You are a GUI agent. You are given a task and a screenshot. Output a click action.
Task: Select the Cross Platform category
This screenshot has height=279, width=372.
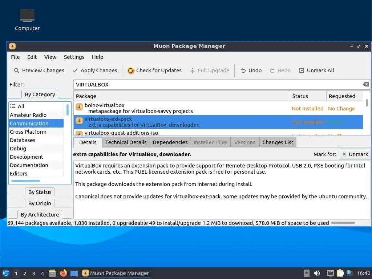[36, 132]
